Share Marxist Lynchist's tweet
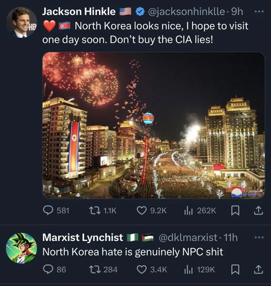Screen dimensions: 271x286 [258, 270]
